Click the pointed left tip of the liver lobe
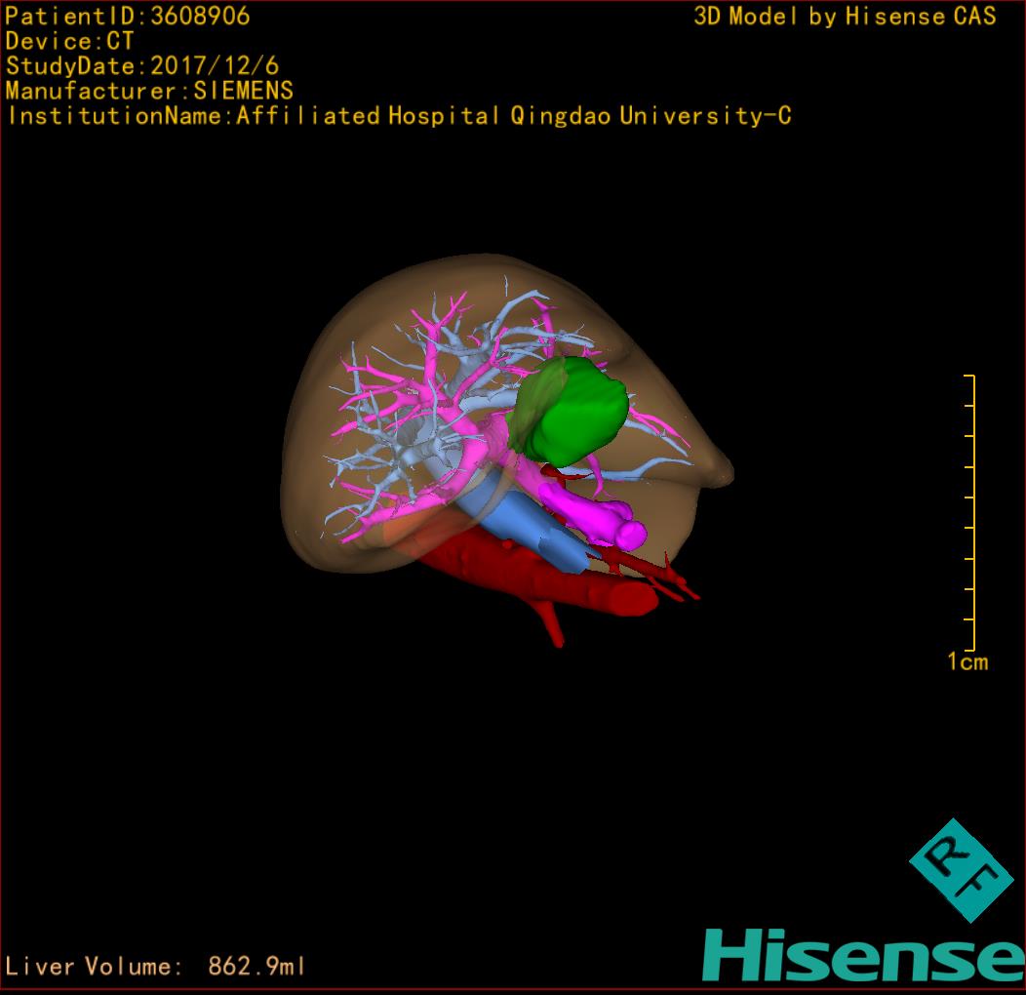This screenshot has height=995, width=1026. coord(724,469)
